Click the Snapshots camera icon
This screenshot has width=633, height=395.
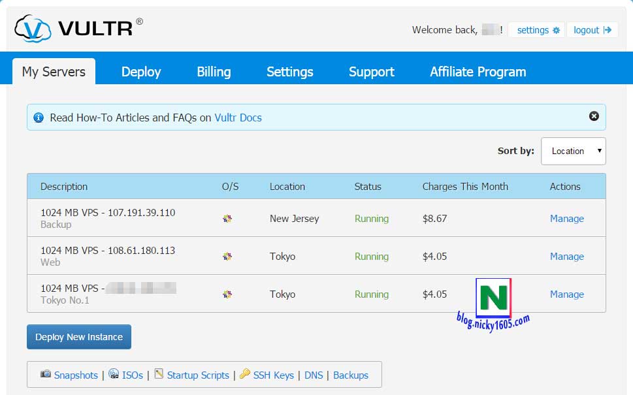pos(46,374)
